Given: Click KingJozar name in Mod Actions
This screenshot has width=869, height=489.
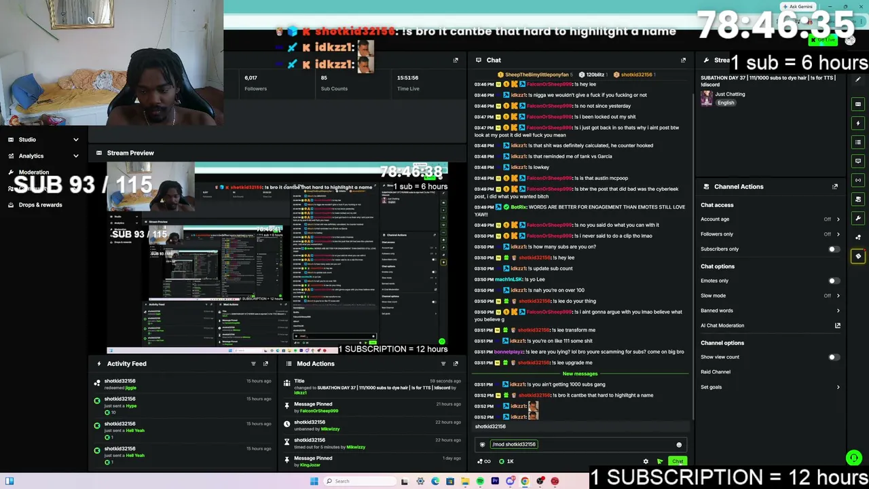Looking at the screenshot, I should click(310, 465).
